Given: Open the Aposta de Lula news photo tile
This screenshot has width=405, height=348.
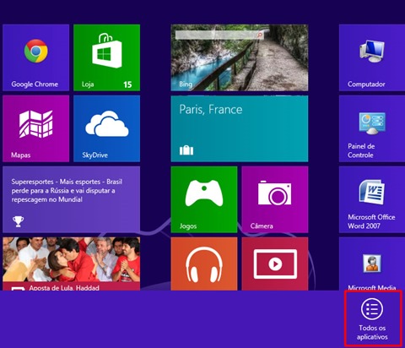Looking at the screenshot, I should coord(71,264).
